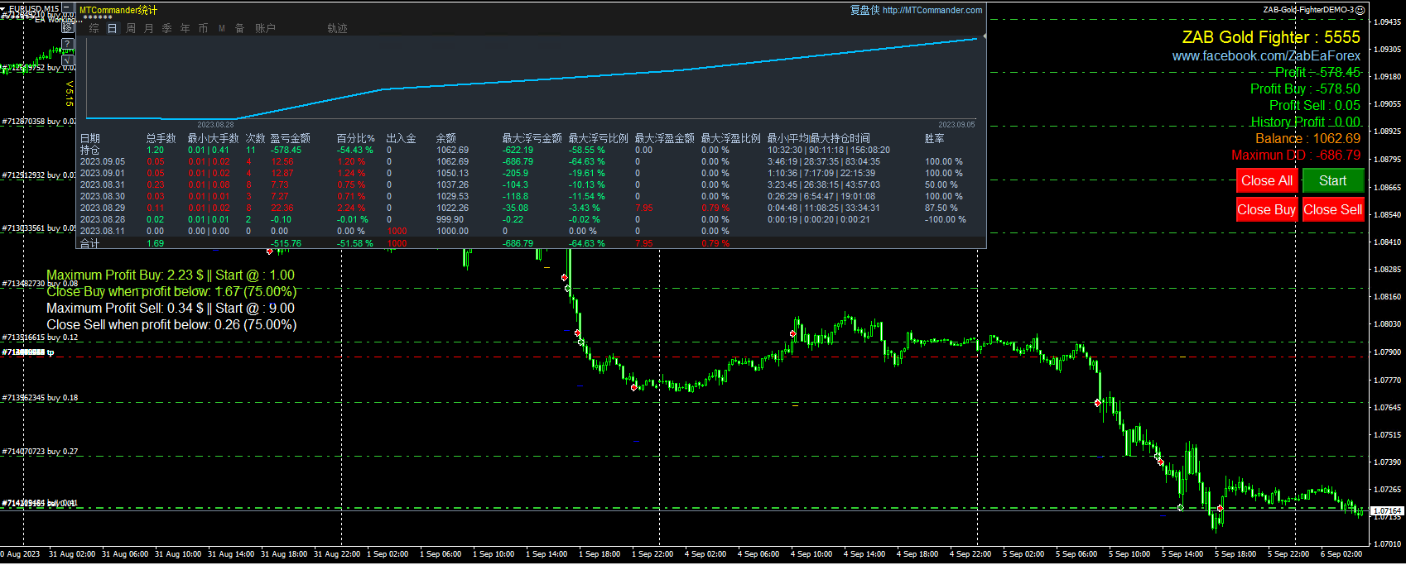Select the 2023.09.05 row in statistics table
The image size is (1406, 565).
pos(103,162)
